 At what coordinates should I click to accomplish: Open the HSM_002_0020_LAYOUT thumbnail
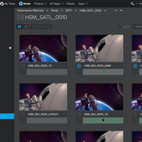43,97
